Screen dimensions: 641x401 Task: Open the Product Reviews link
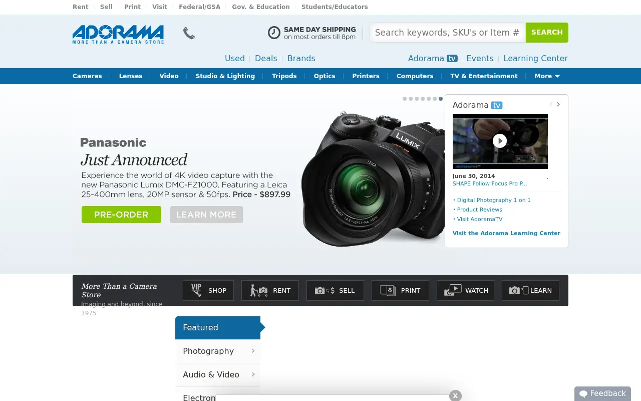479,210
